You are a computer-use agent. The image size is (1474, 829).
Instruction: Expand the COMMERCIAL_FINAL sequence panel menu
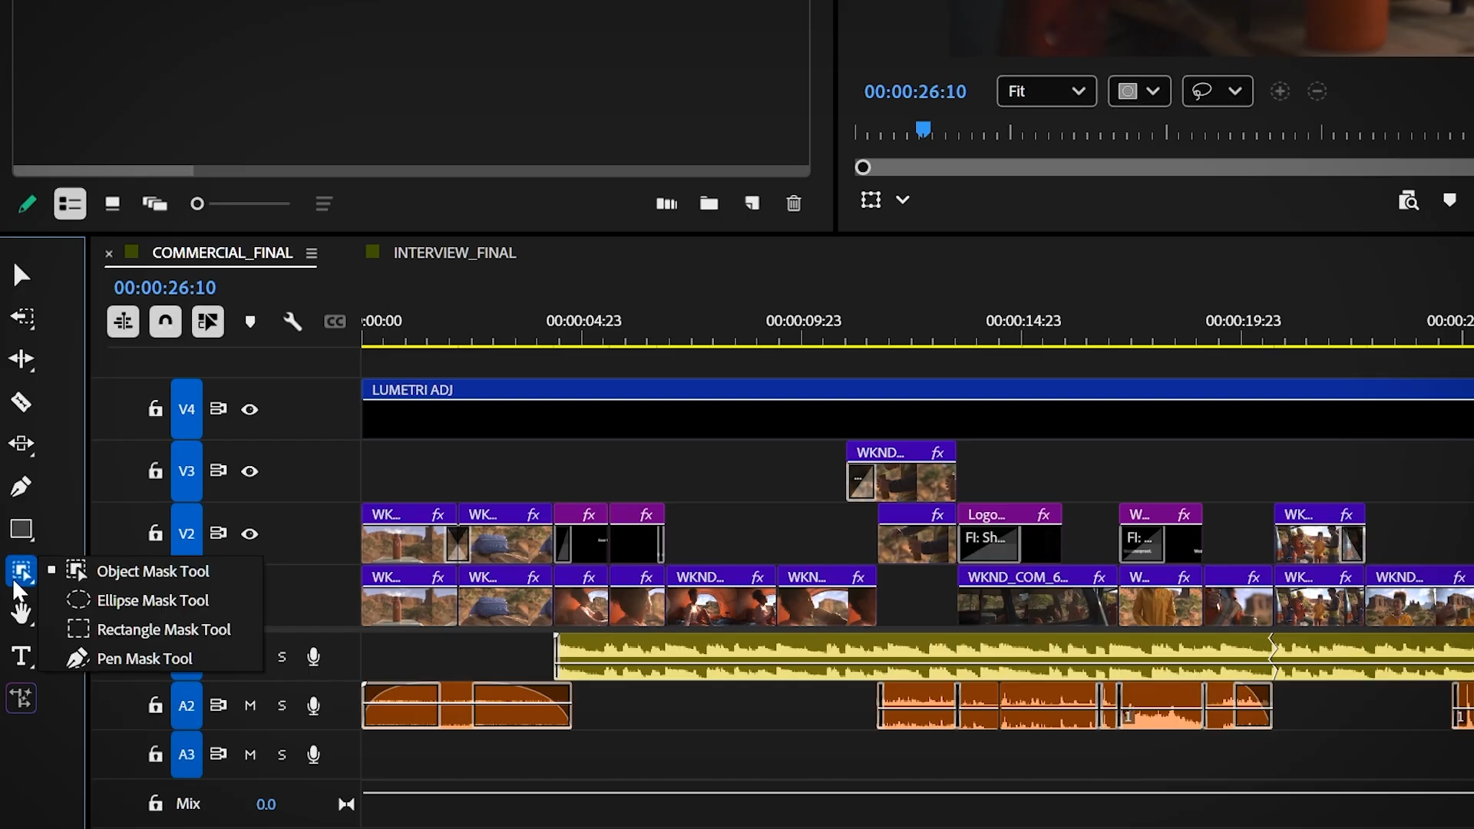311,253
